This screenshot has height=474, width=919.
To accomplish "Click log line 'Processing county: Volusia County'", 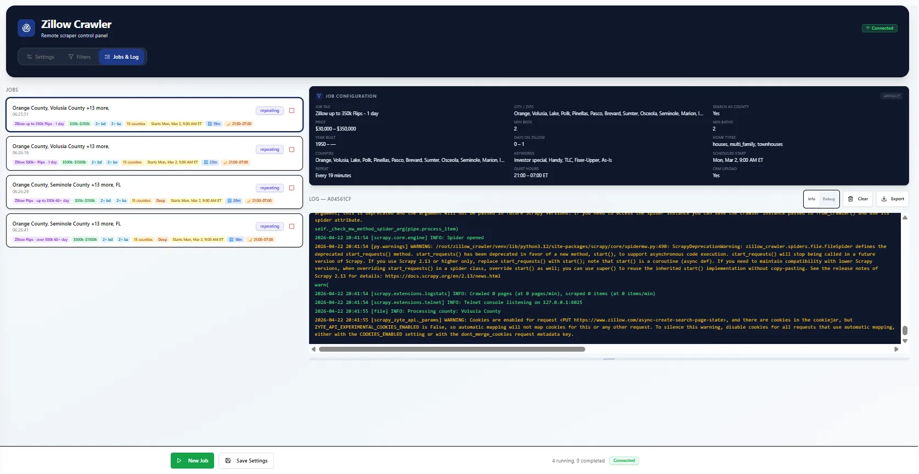I will click(x=407, y=311).
